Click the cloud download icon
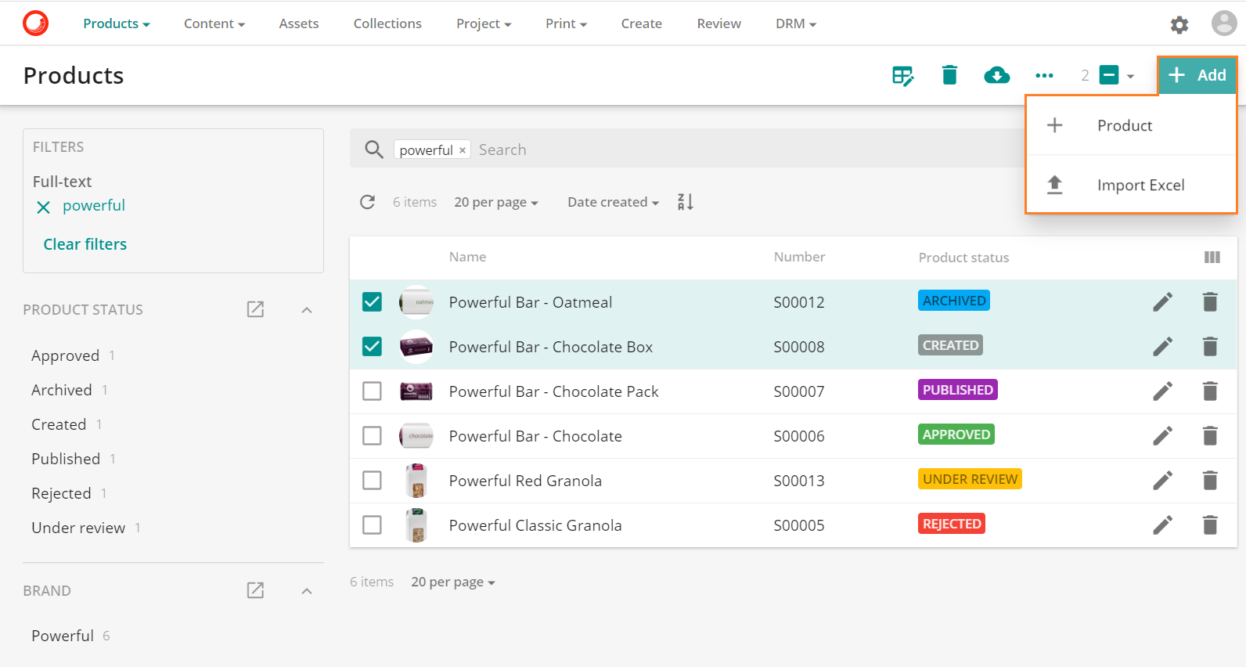1246x667 pixels. pyautogui.click(x=996, y=75)
